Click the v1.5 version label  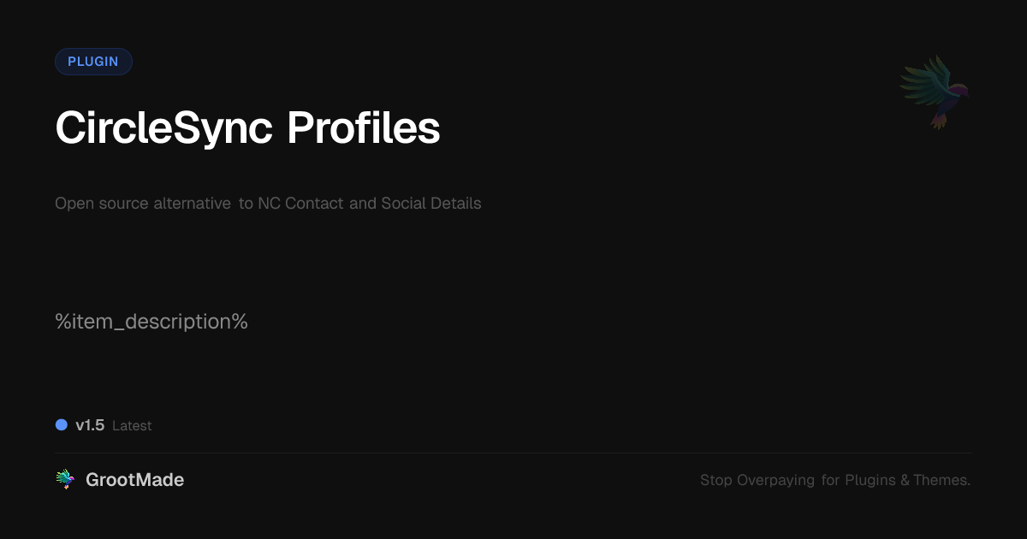point(90,425)
